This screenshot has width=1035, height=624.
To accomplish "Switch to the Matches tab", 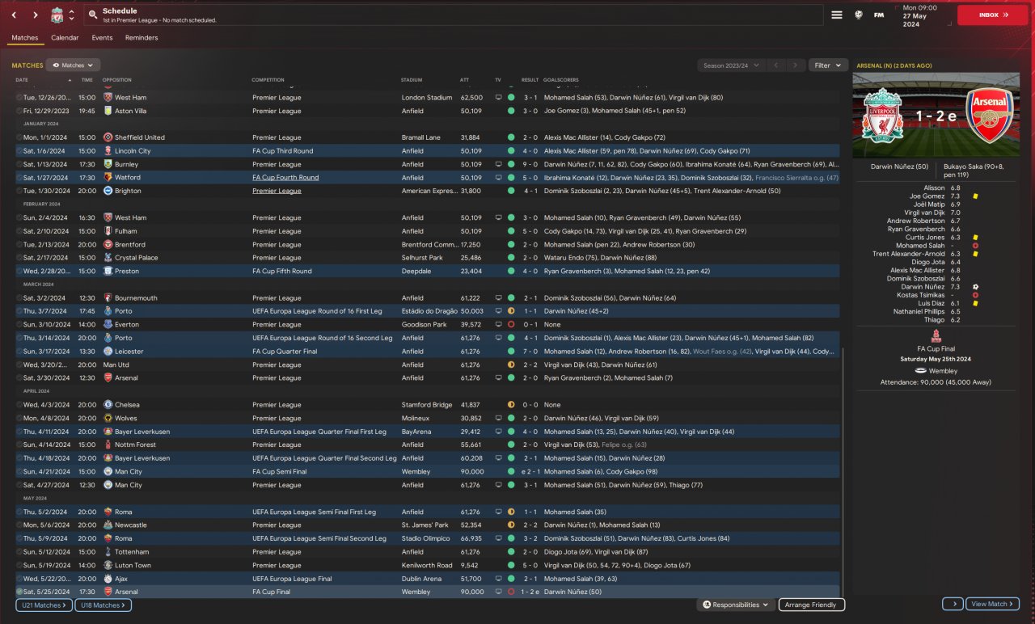I will (x=24, y=38).
